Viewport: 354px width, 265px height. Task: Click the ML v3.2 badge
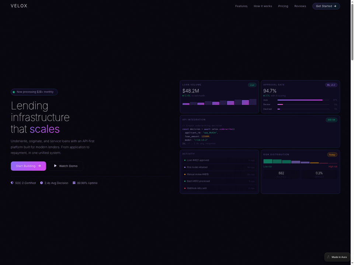[331, 85]
